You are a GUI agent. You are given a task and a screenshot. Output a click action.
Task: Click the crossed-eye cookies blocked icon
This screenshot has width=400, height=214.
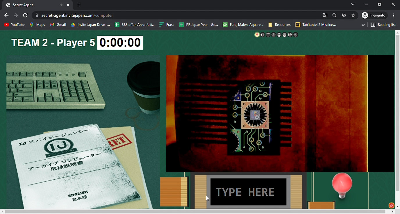tap(344, 15)
